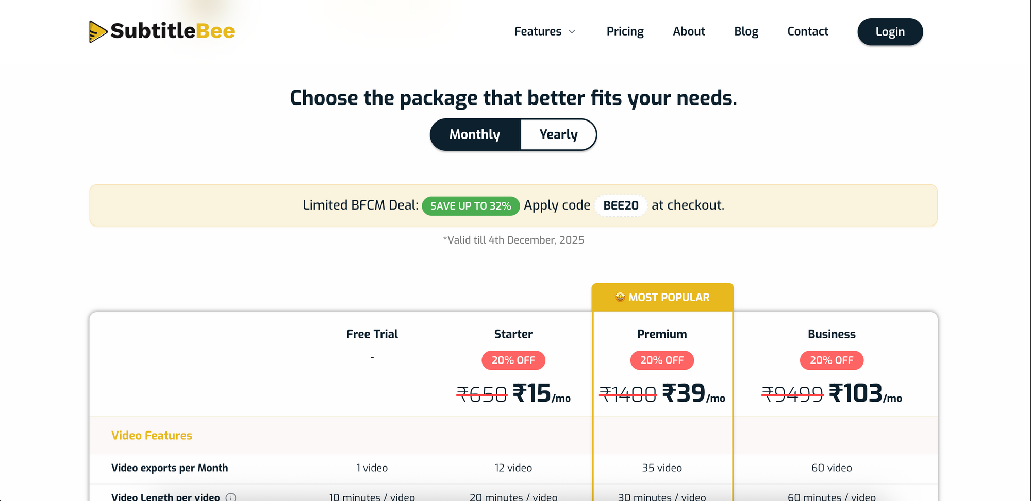
Task: Click the green Save up to 32% badge
Action: pyautogui.click(x=471, y=206)
